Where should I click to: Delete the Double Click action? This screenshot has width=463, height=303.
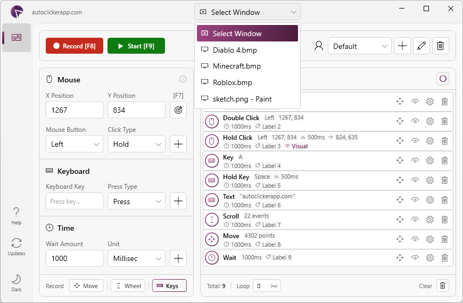coord(444,121)
